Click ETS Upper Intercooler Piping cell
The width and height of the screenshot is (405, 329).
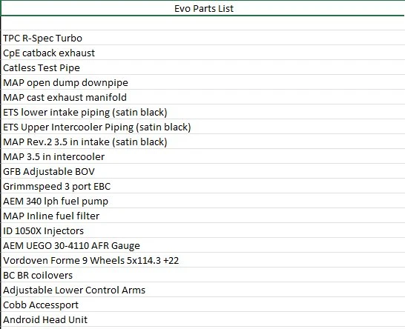[203, 127]
